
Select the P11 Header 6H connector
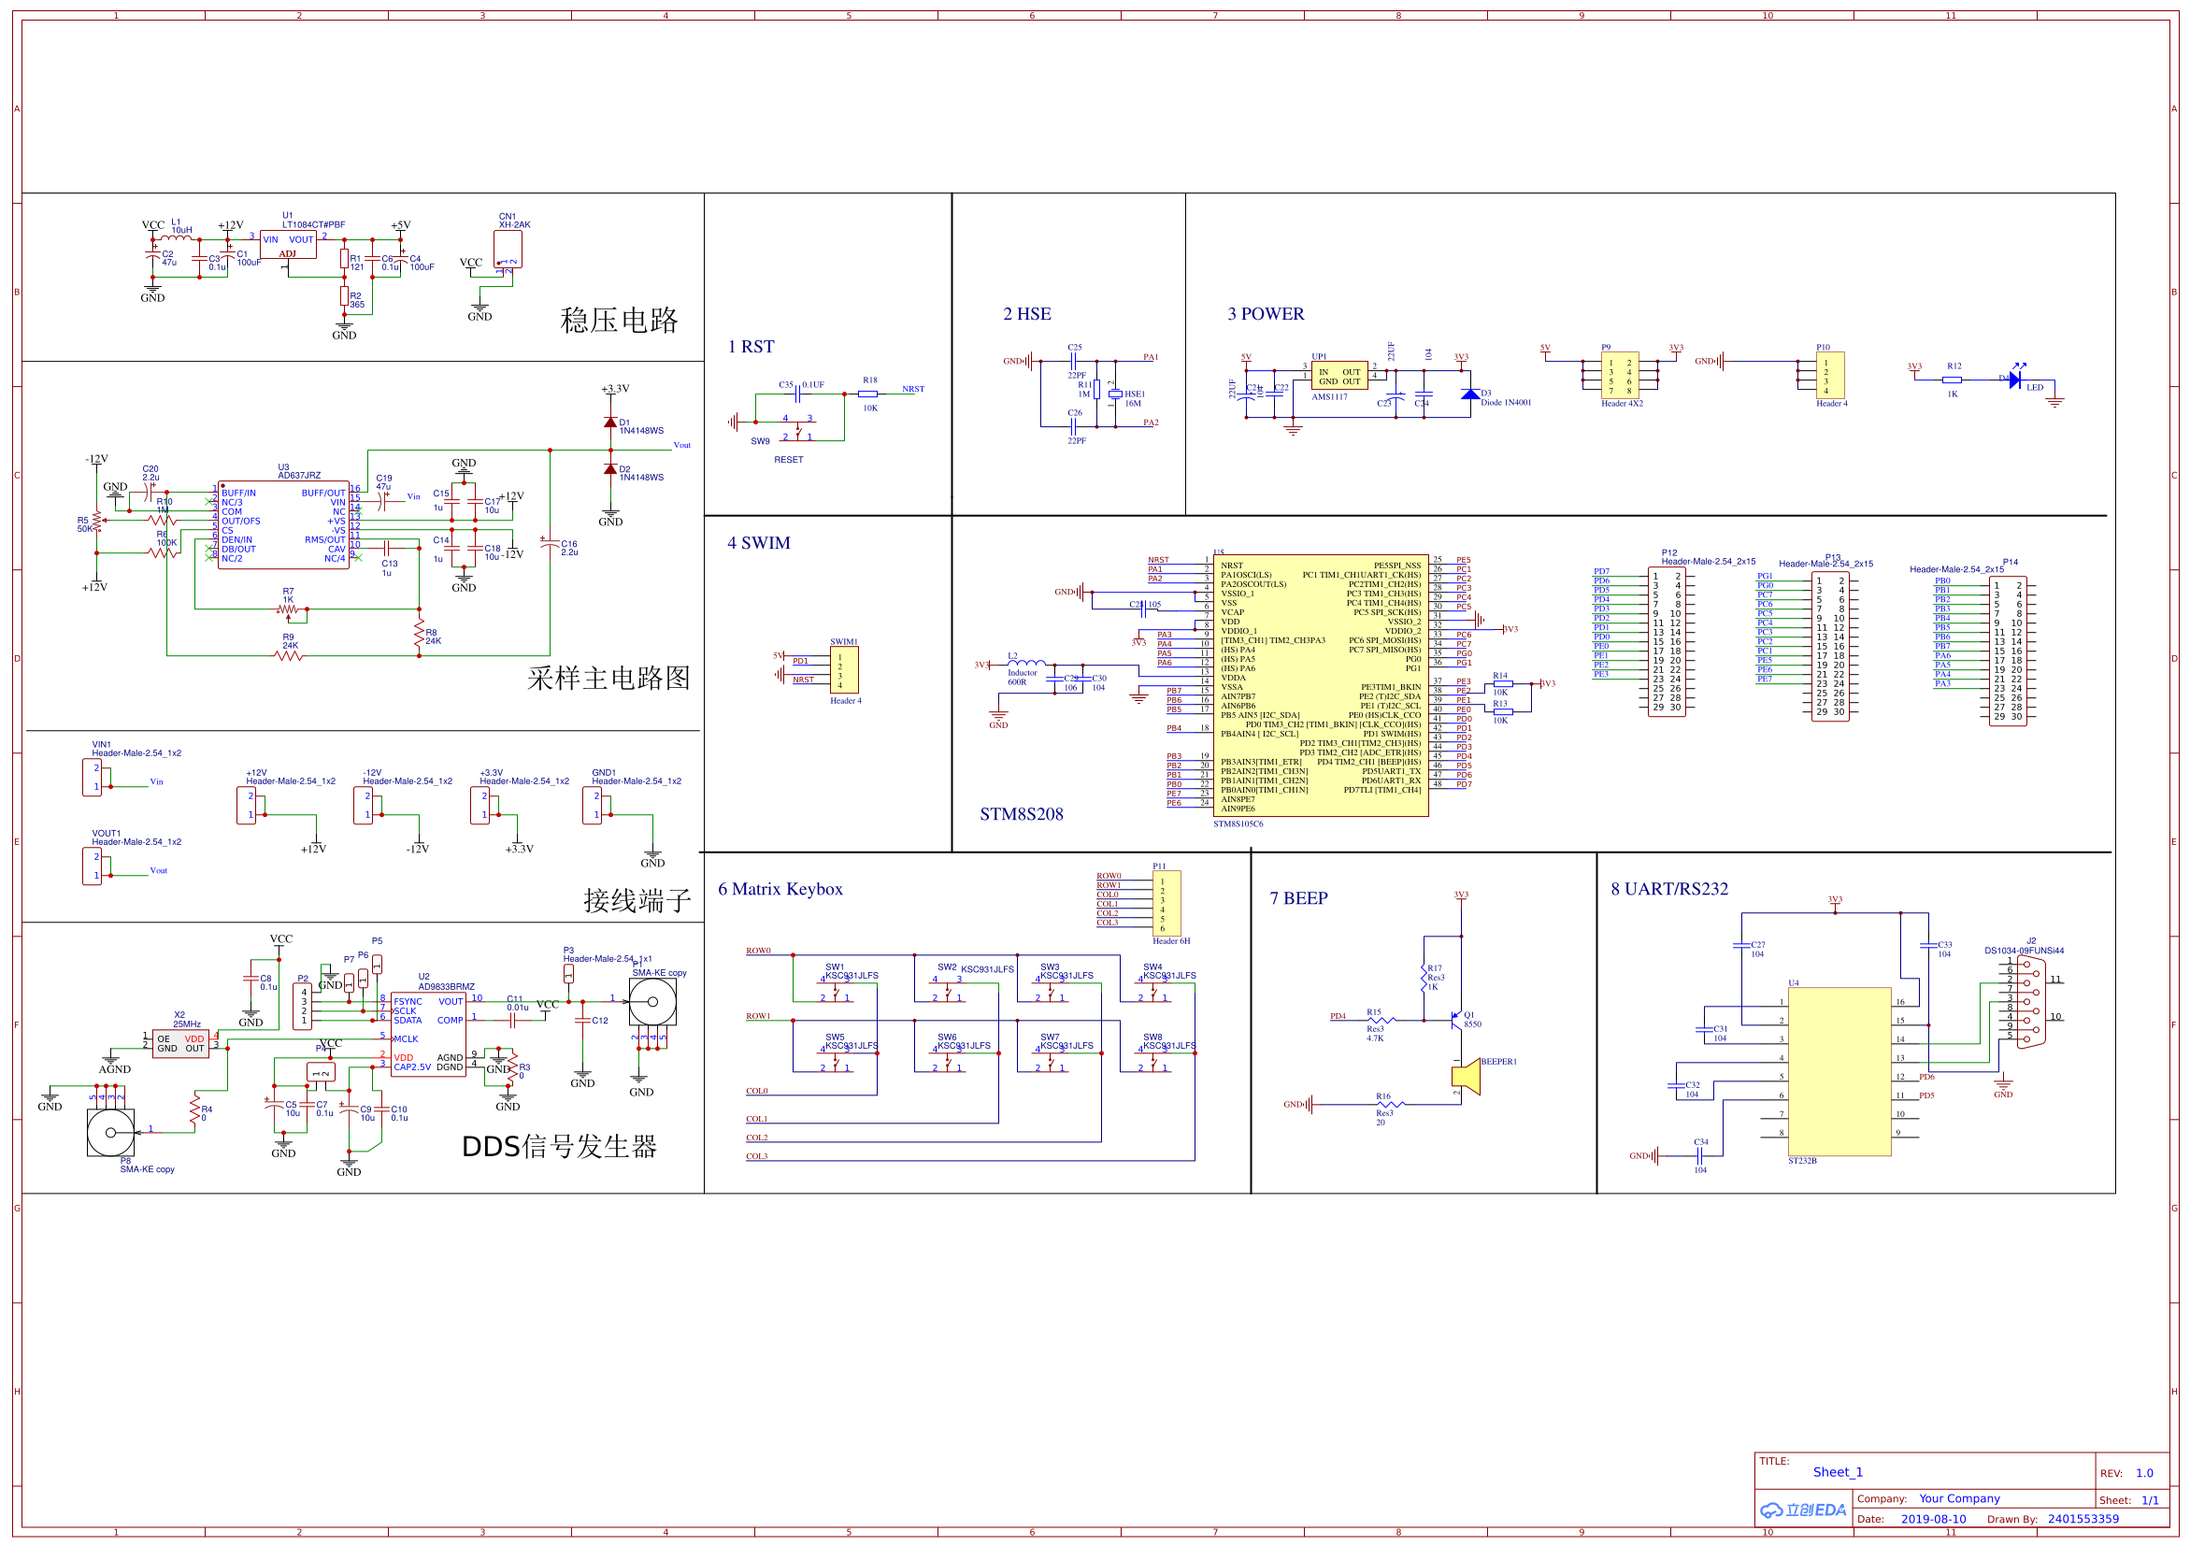[1167, 902]
